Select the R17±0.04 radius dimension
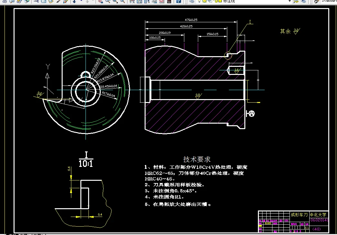Image resolution: width=337 pixels, height=235 pixels. pyautogui.click(x=108, y=94)
